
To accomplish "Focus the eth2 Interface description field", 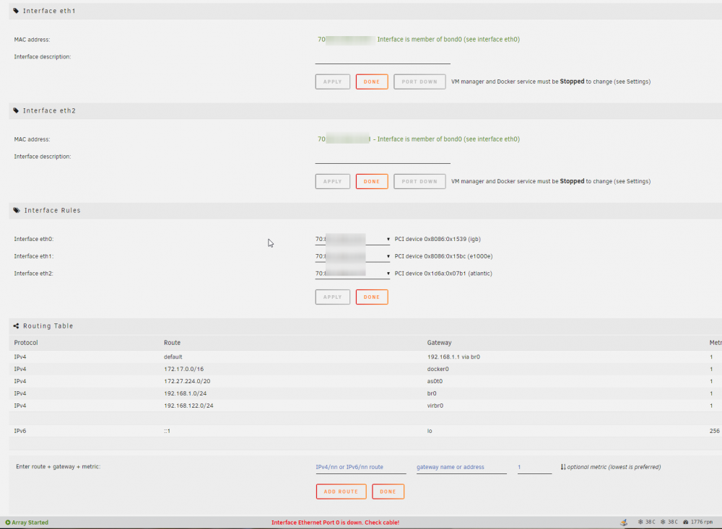I will [x=383, y=157].
